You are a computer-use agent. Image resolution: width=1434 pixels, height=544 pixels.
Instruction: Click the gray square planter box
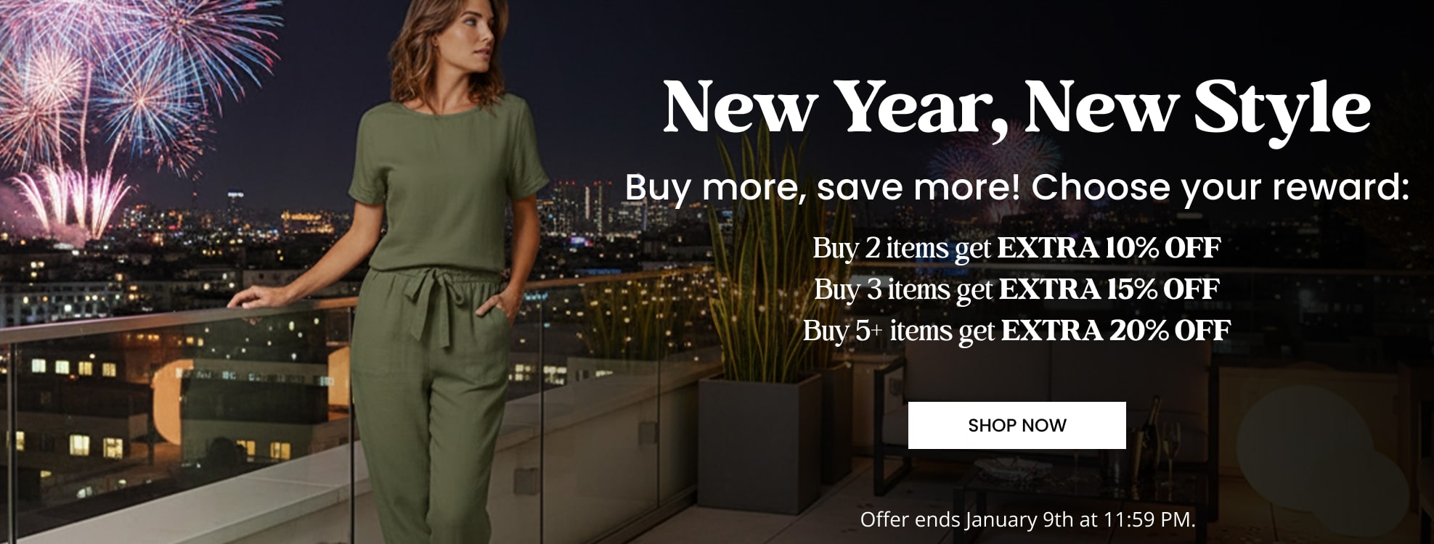click(759, 442)
